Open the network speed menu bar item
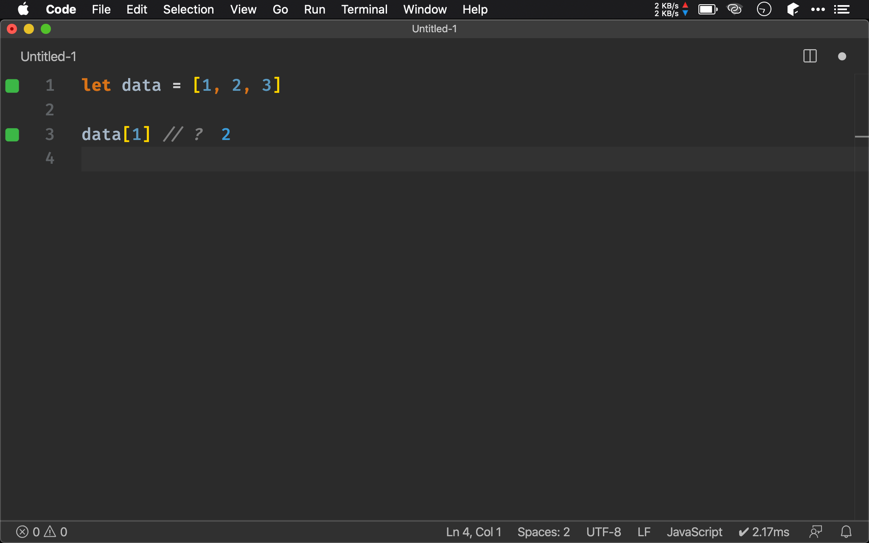Viewport: 869px width, 543px height. pos(671,9)
